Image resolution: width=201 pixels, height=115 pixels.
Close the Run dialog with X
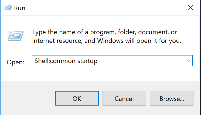(190, 8)
